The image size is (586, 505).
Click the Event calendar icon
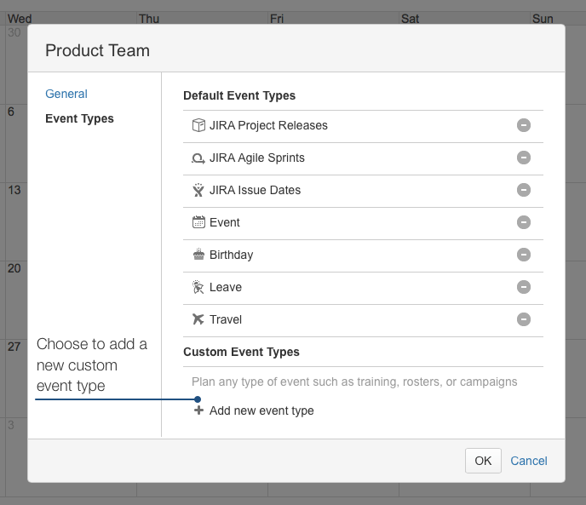tap(198, 222)
